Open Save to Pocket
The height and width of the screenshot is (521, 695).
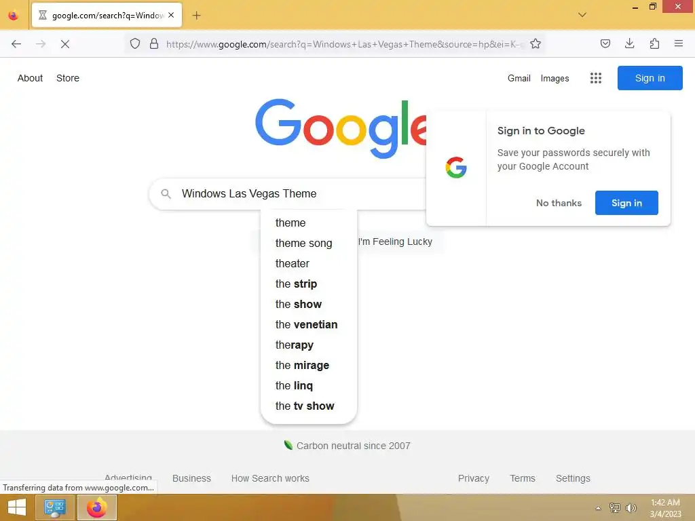coord(605,43)
